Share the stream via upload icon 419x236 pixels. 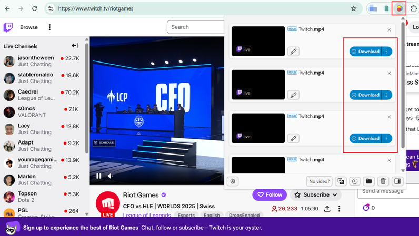pyautogui.click(x=327, y=209)
